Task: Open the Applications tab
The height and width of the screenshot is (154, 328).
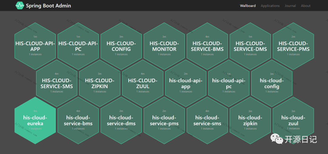Action: pyautogui.click(x=270, y=6)
